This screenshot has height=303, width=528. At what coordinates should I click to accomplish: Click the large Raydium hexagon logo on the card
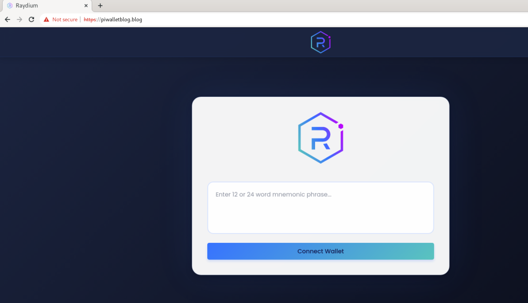[320, 137]
